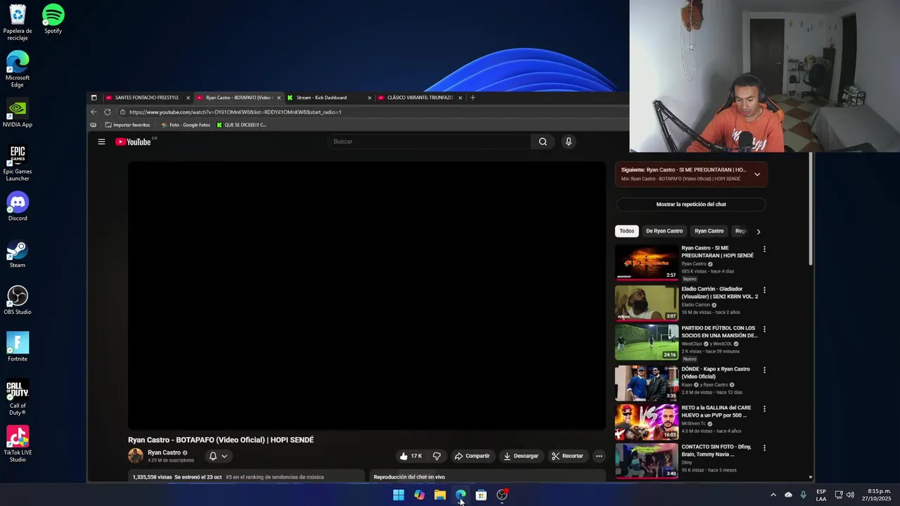The height and width of the screenshot is (506, 900).
Task: Select the OBS Studio desktop icon
Action: click(18, 300)
